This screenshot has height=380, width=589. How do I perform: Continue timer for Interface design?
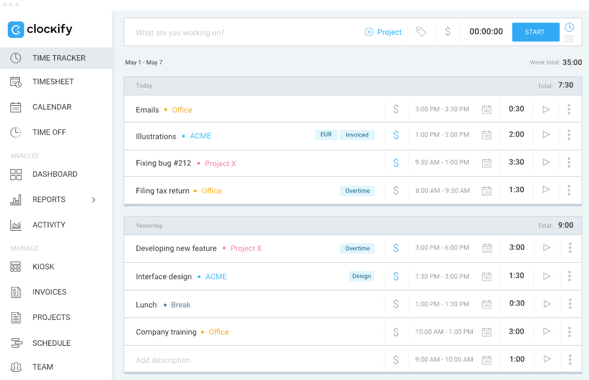547,276
